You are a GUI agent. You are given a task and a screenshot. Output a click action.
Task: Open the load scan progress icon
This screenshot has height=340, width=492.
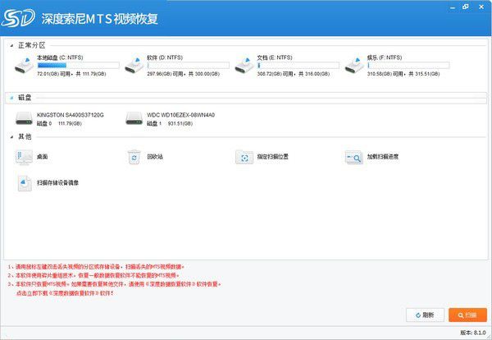click(x=354, y=157)
